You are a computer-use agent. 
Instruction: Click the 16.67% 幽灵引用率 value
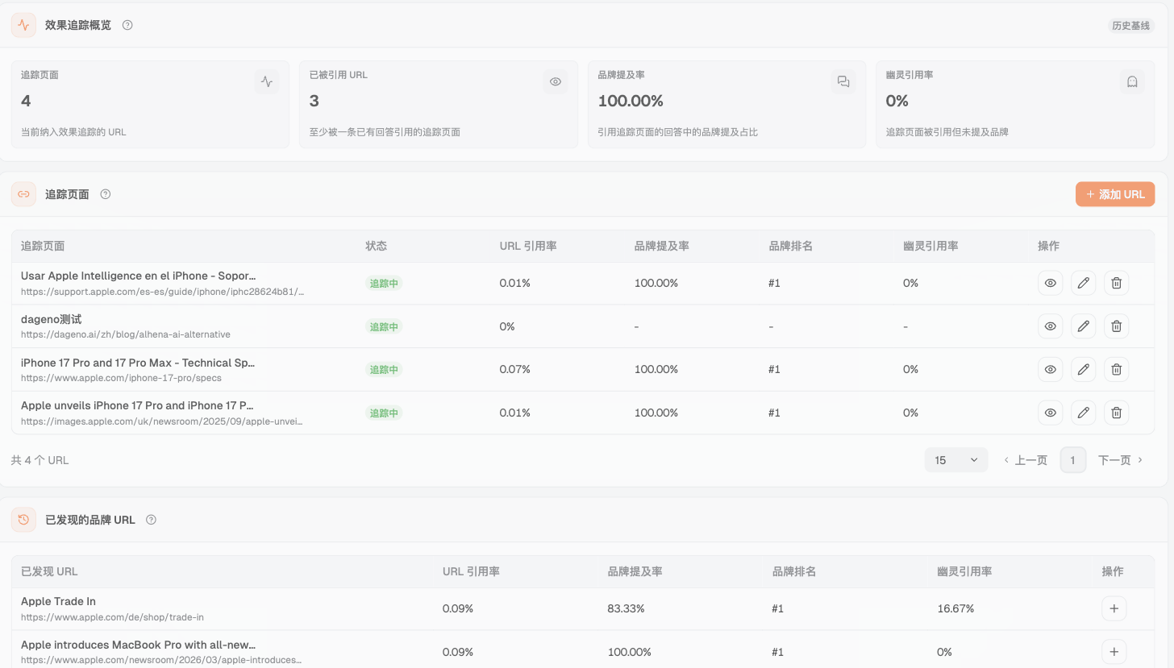point(955,608)
